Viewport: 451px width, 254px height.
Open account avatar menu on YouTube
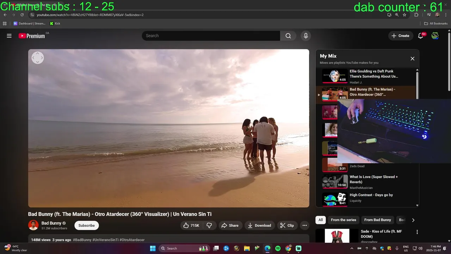coord(435,36)
